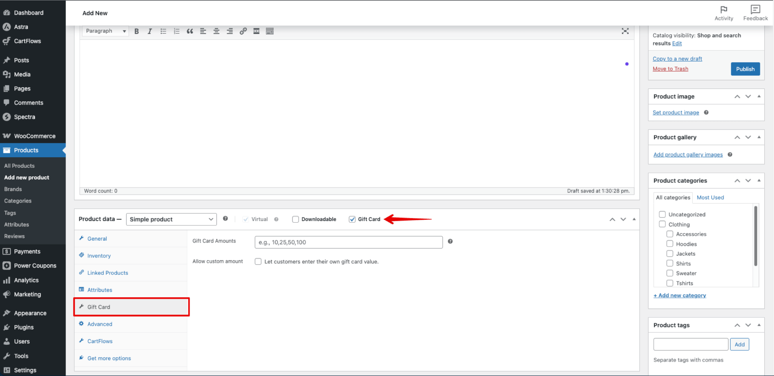Enable the Downloadable checkbox
Viewport: 774px width, 376px height.
(x=296, y=219)
